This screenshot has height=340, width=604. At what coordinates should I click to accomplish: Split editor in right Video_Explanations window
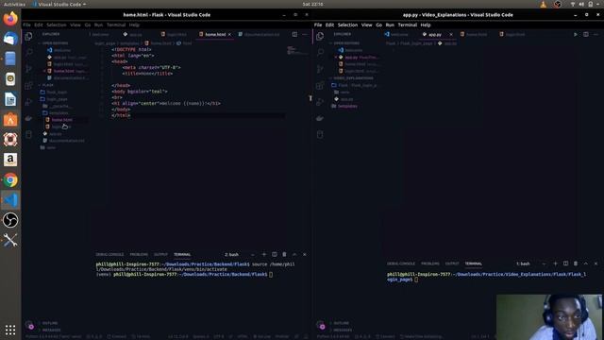click(x=586, y=34)
